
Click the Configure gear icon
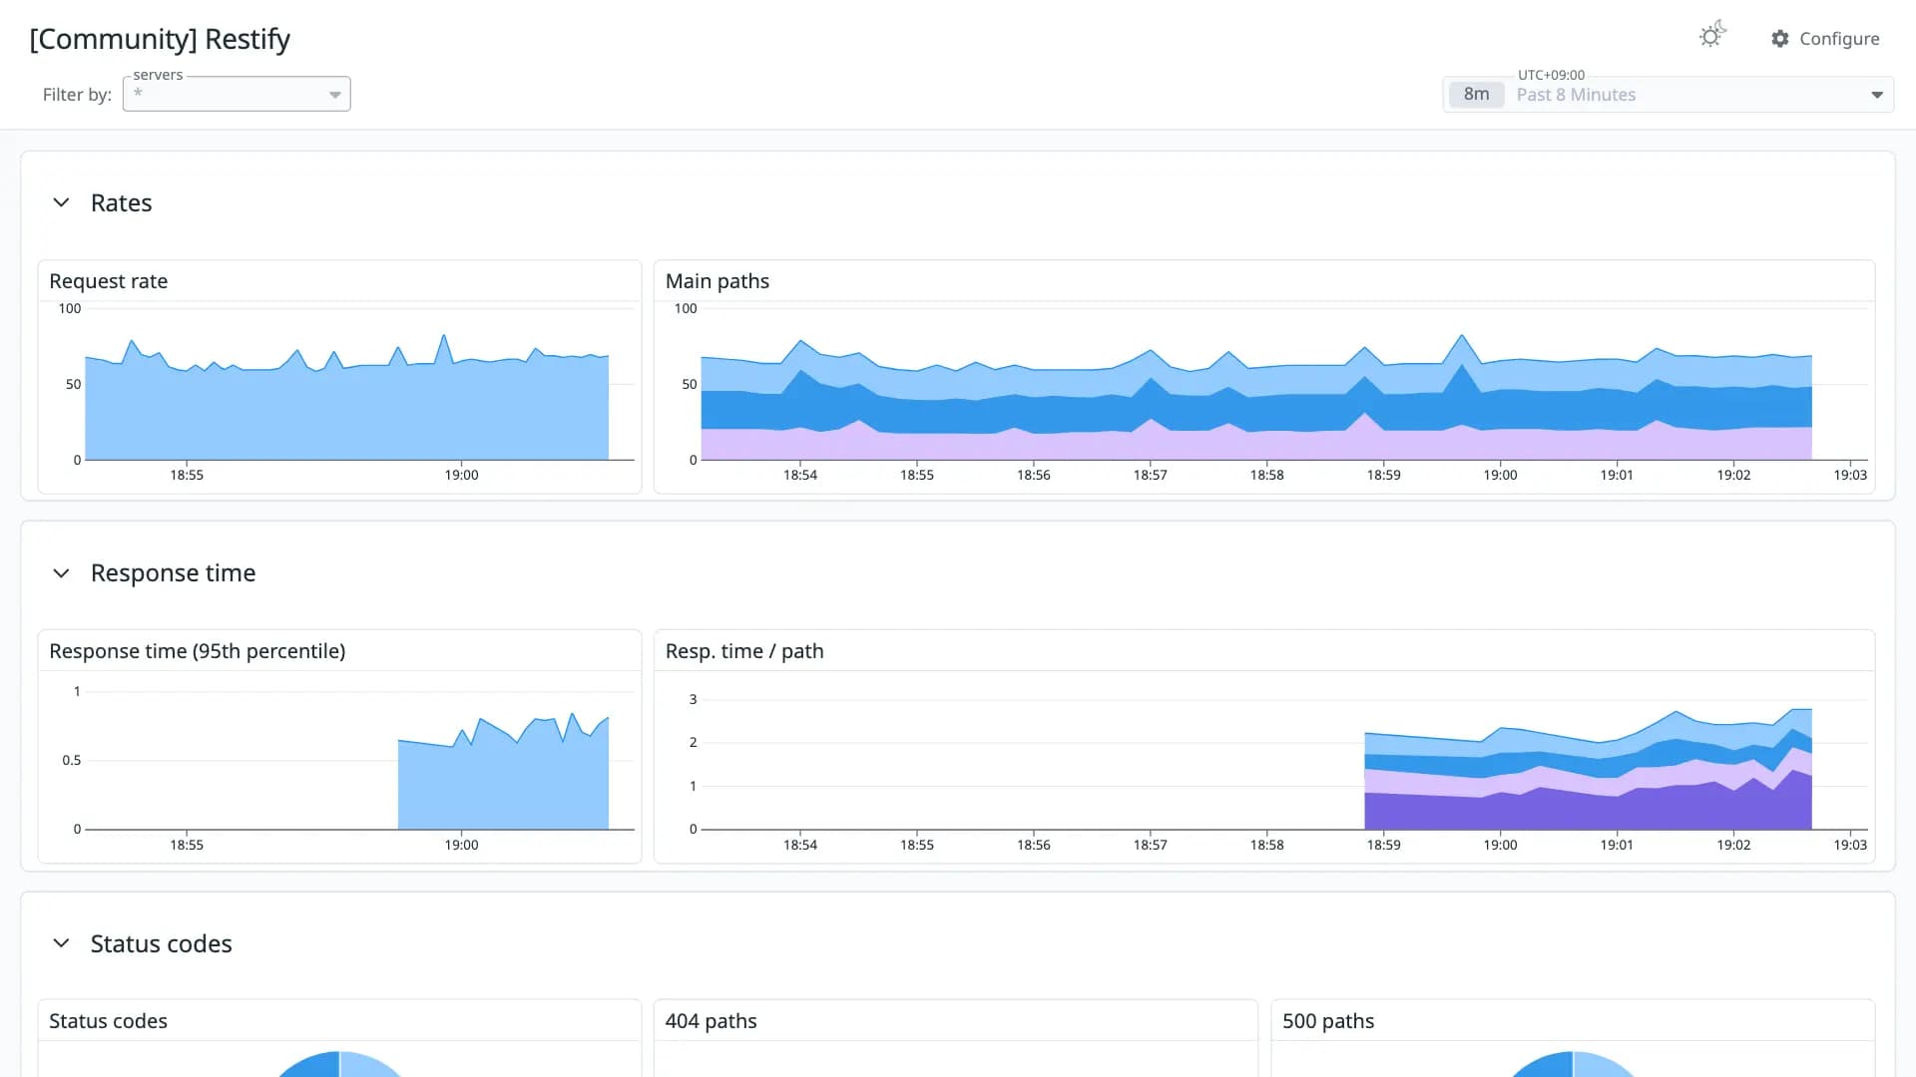(x=1780, y=39)
